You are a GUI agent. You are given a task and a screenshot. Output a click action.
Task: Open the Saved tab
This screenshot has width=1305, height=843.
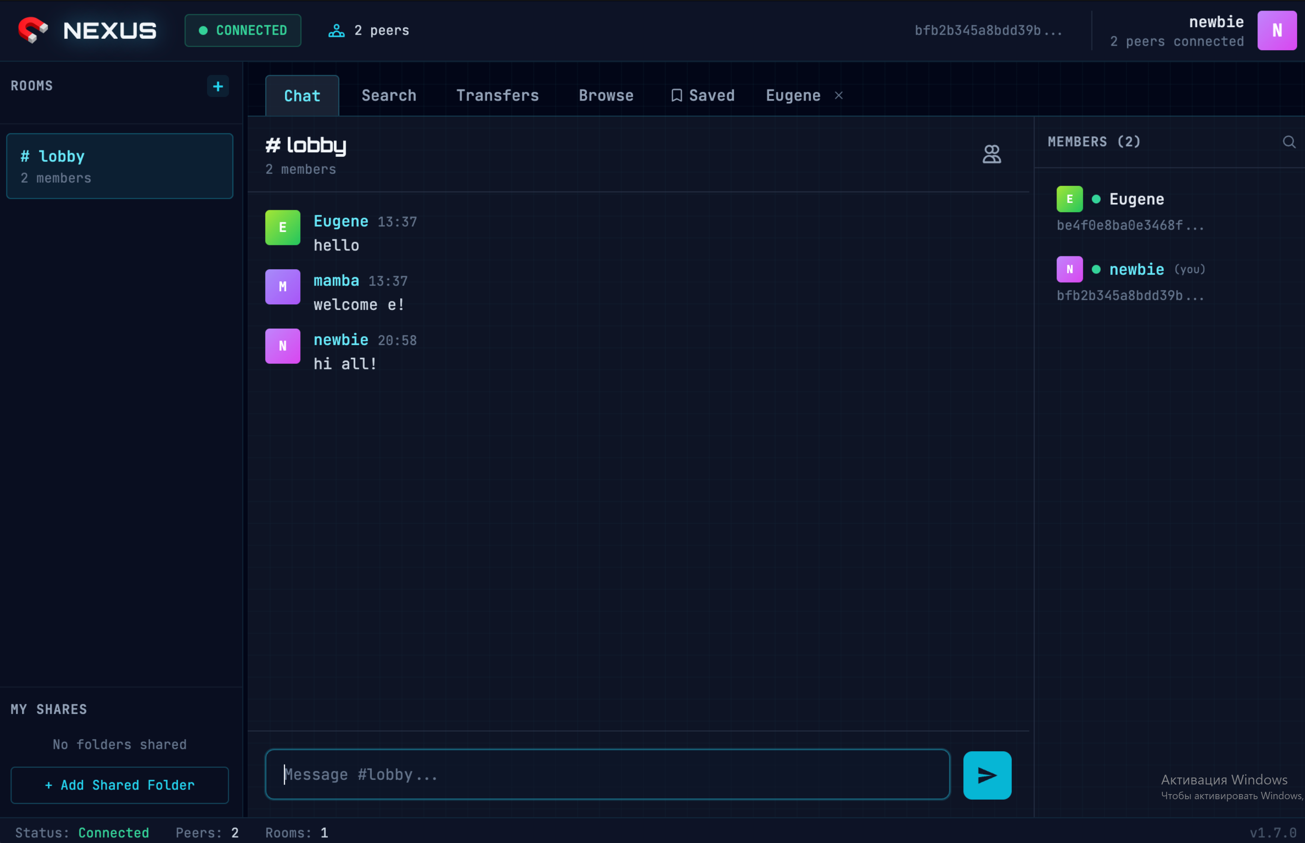703,96
